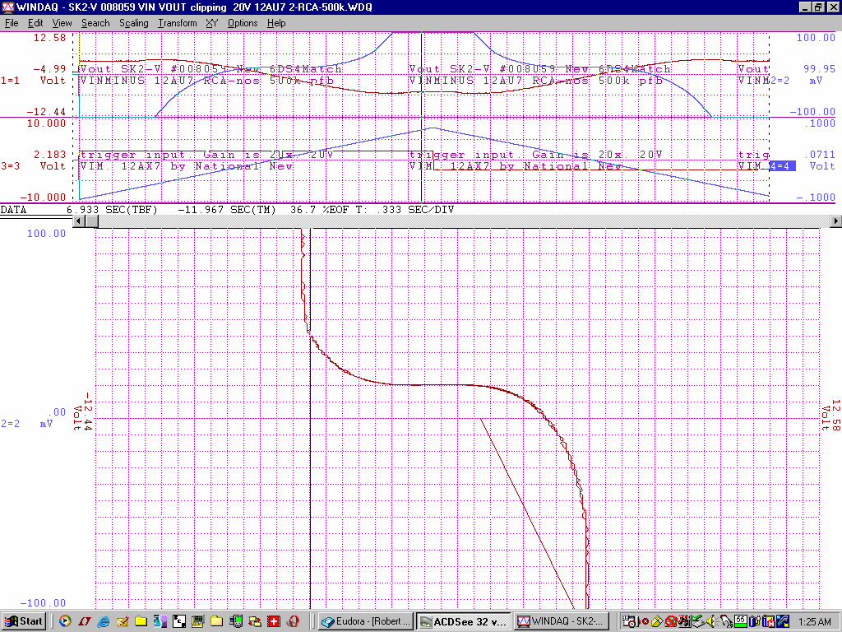The height and width of the screenshot is (632, 842).
Task: Open the Transform menu
Action: click(x=177, y=23)
